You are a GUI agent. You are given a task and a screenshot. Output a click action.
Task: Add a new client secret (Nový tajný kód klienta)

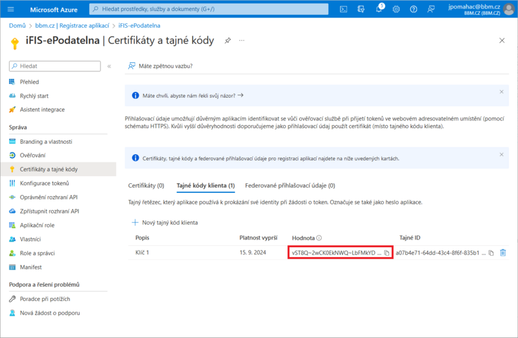coord(165,222)
